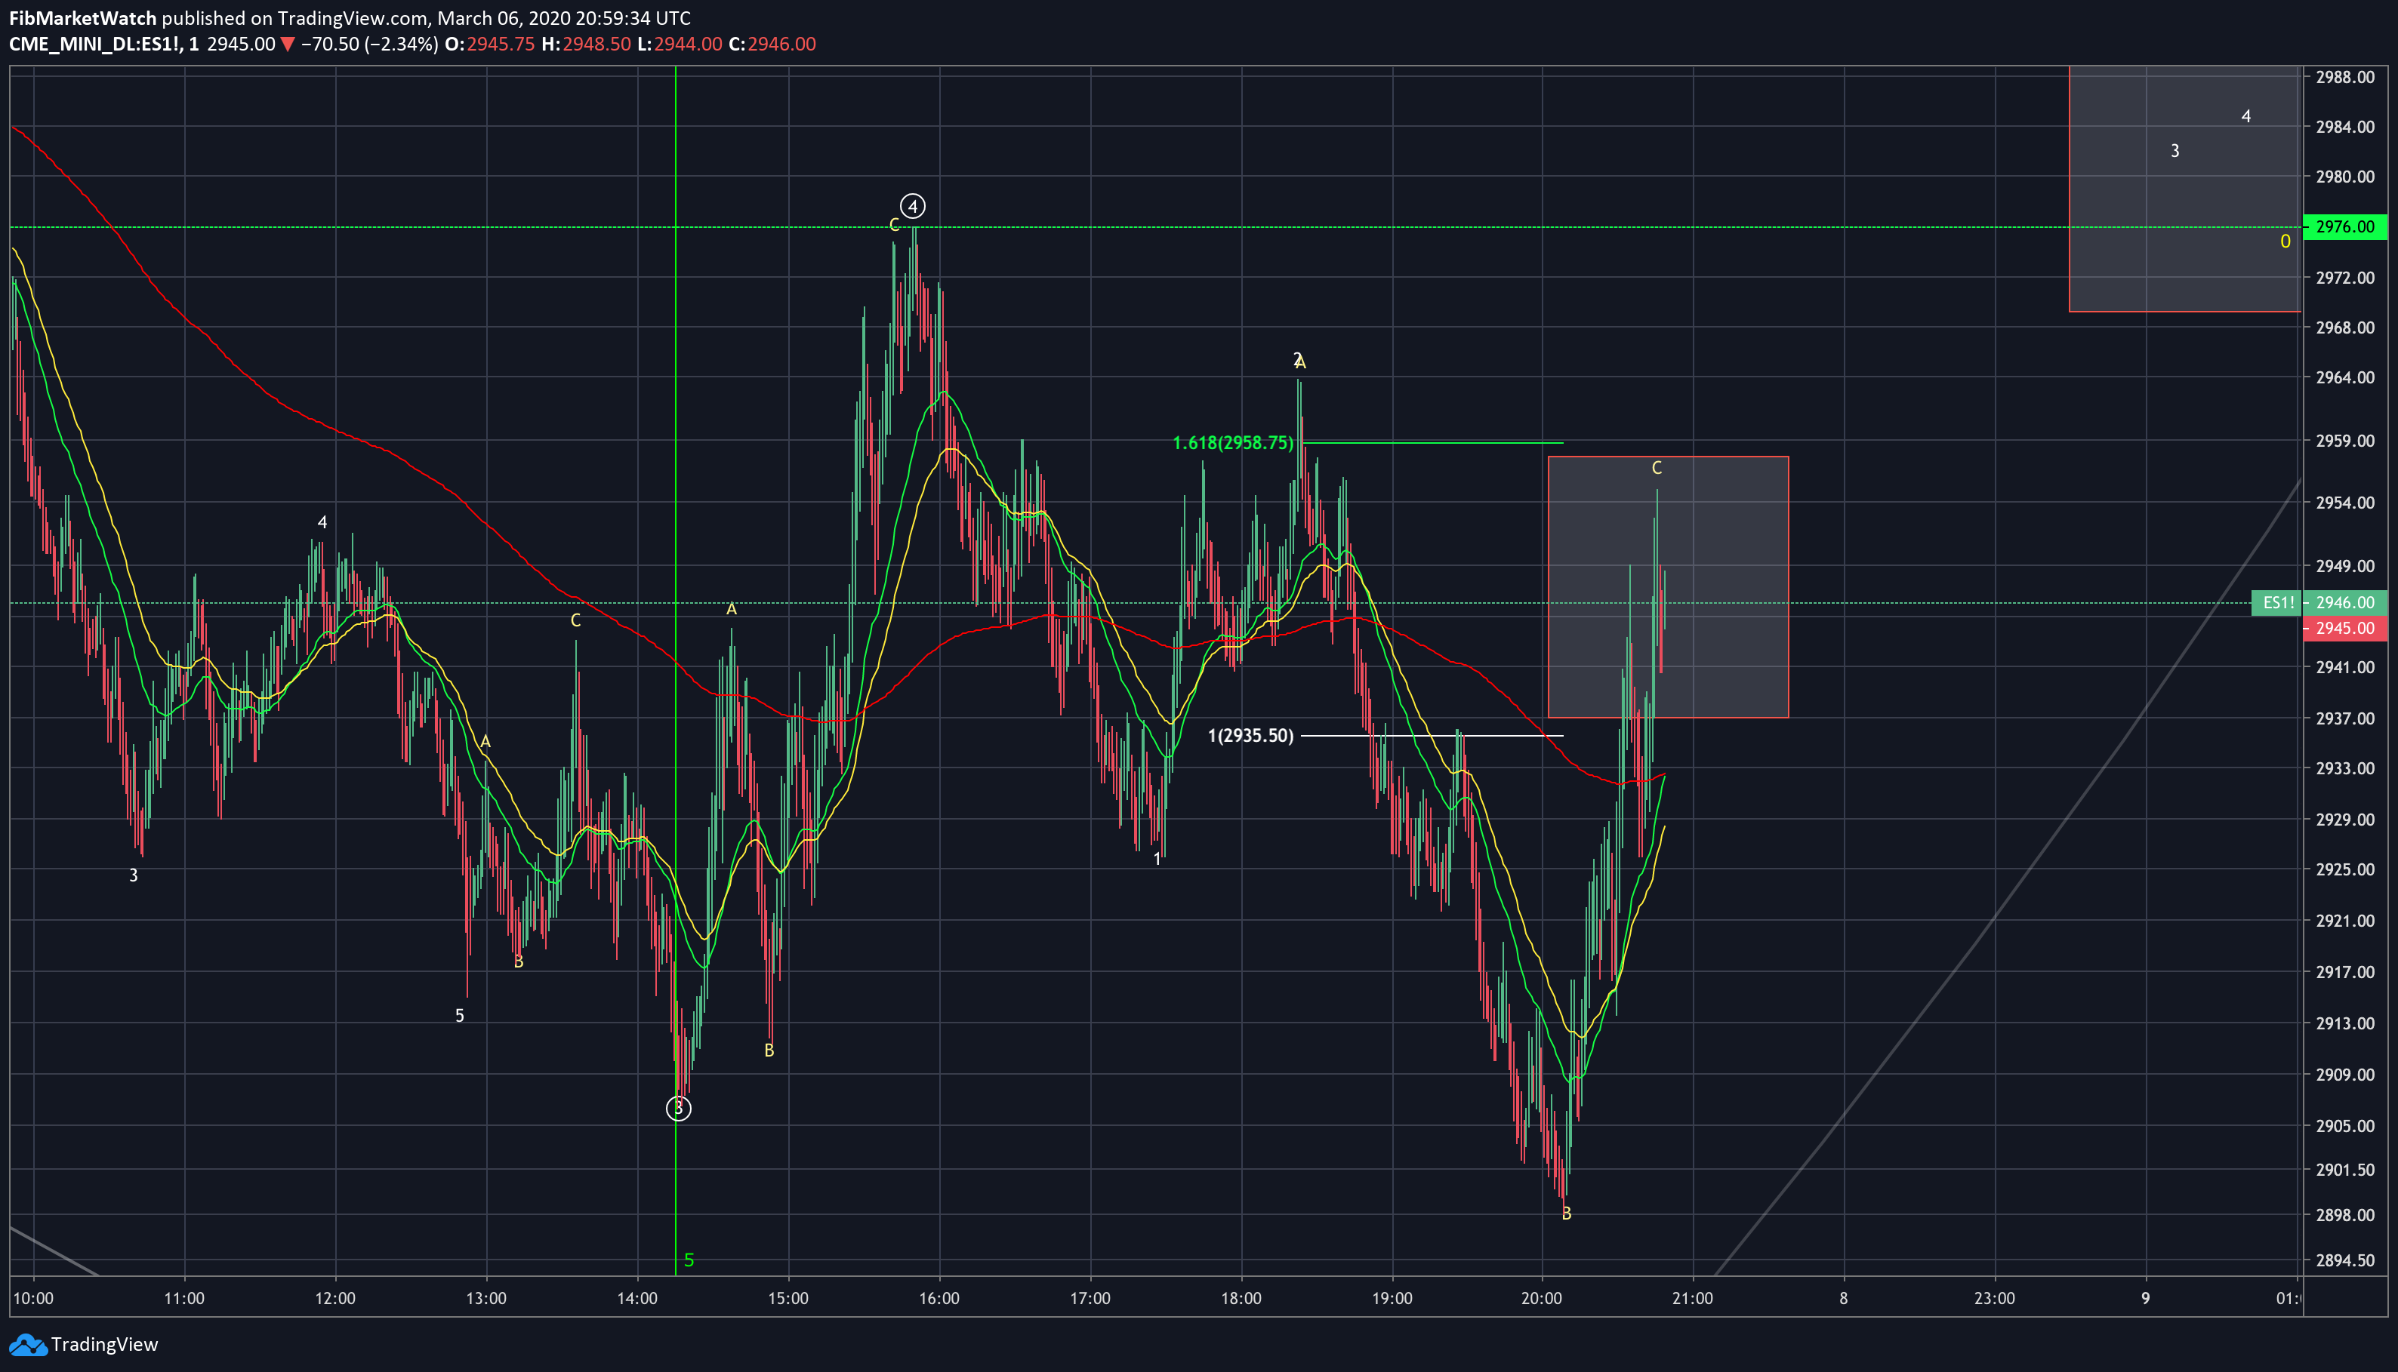
Task: Click the L:2944.00 low value in header
Action: click(680, 45)
